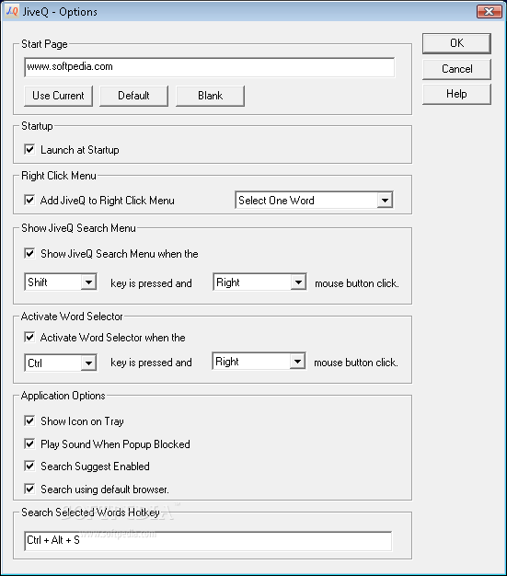
Task: Close the JiveQ Options window
Action: [489, 12]
